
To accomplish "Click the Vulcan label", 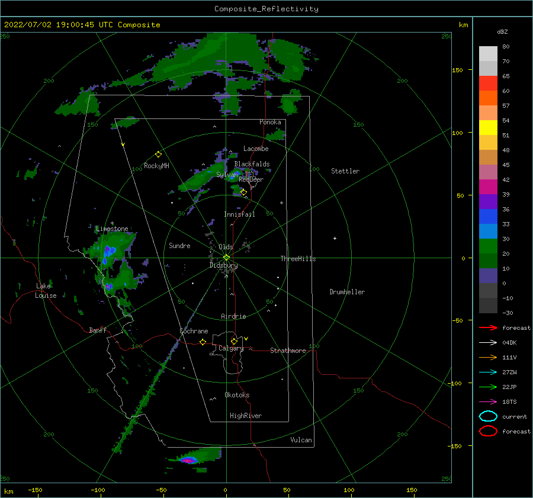I will tap(301, 440).
